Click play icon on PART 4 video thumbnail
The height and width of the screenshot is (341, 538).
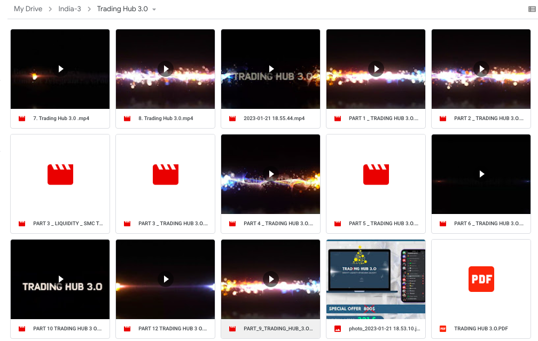[271, 174]
